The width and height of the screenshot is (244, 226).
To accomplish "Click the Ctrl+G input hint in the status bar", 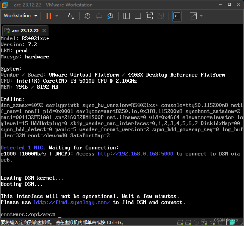I will pyautogui.click(x=62, y=223).
